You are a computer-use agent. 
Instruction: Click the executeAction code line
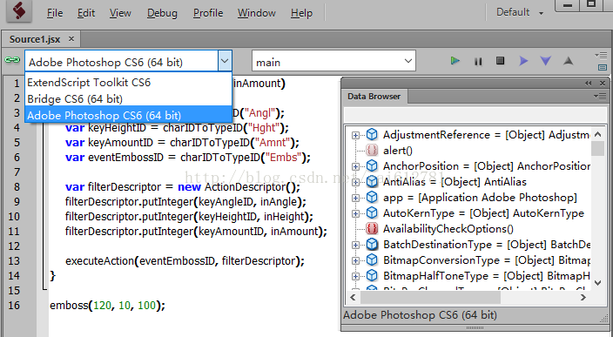(185, 260)
